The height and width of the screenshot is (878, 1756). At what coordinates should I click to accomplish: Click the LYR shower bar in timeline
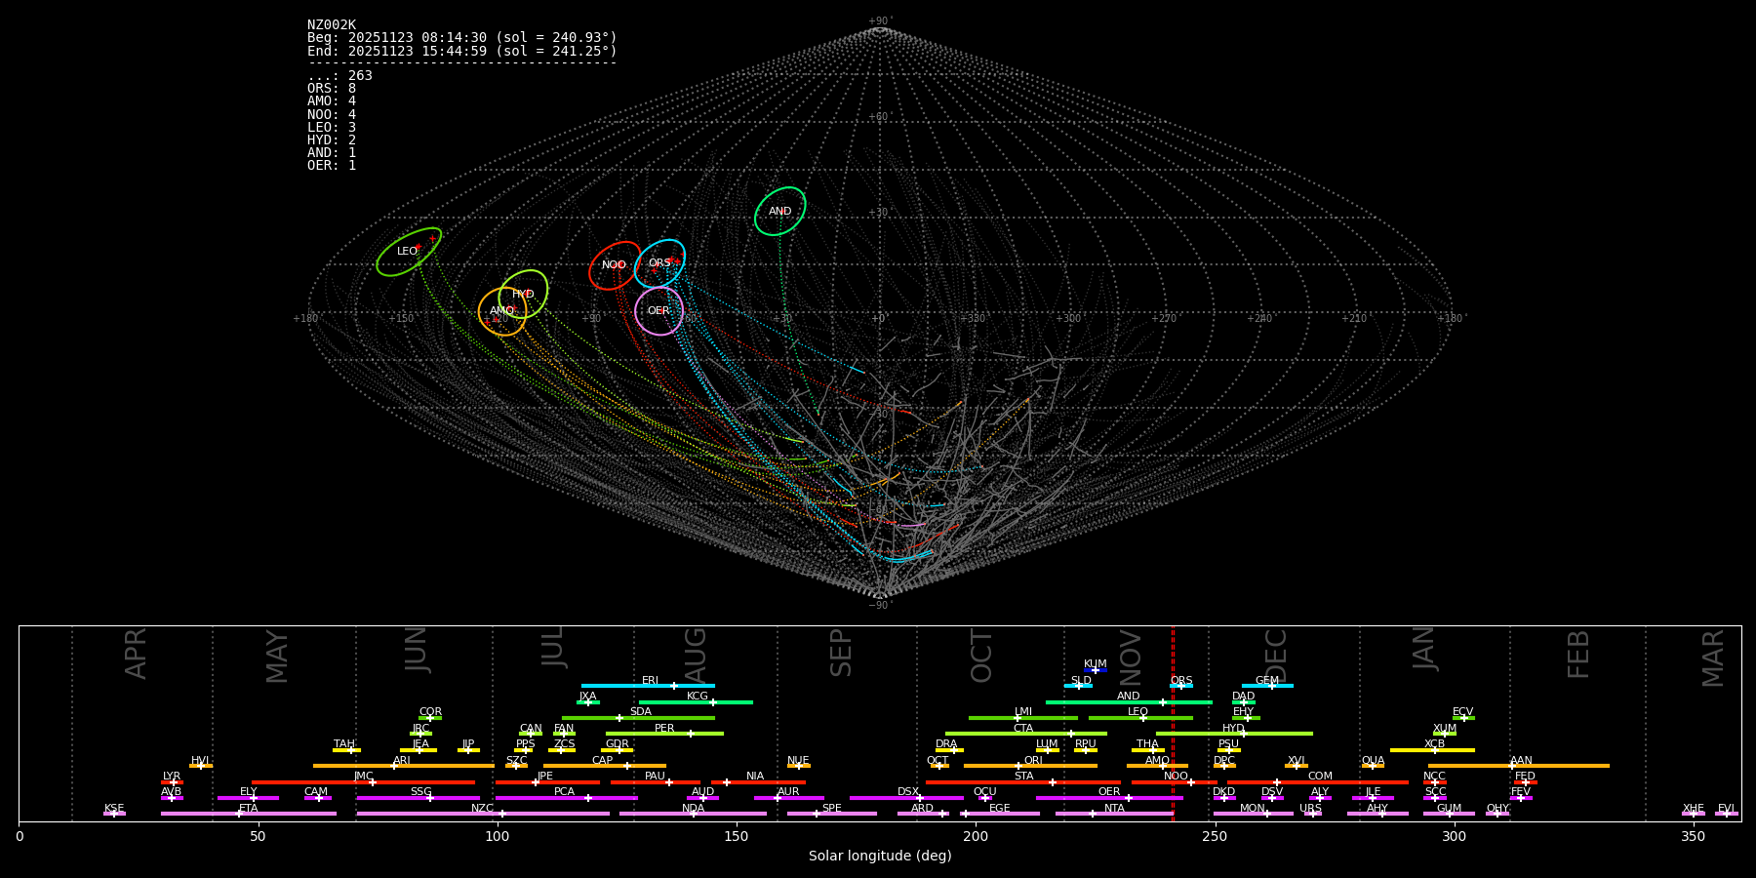point(172,782)
